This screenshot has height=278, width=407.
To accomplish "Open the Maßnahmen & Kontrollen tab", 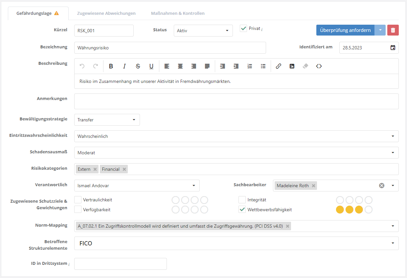I will point(178,13).
